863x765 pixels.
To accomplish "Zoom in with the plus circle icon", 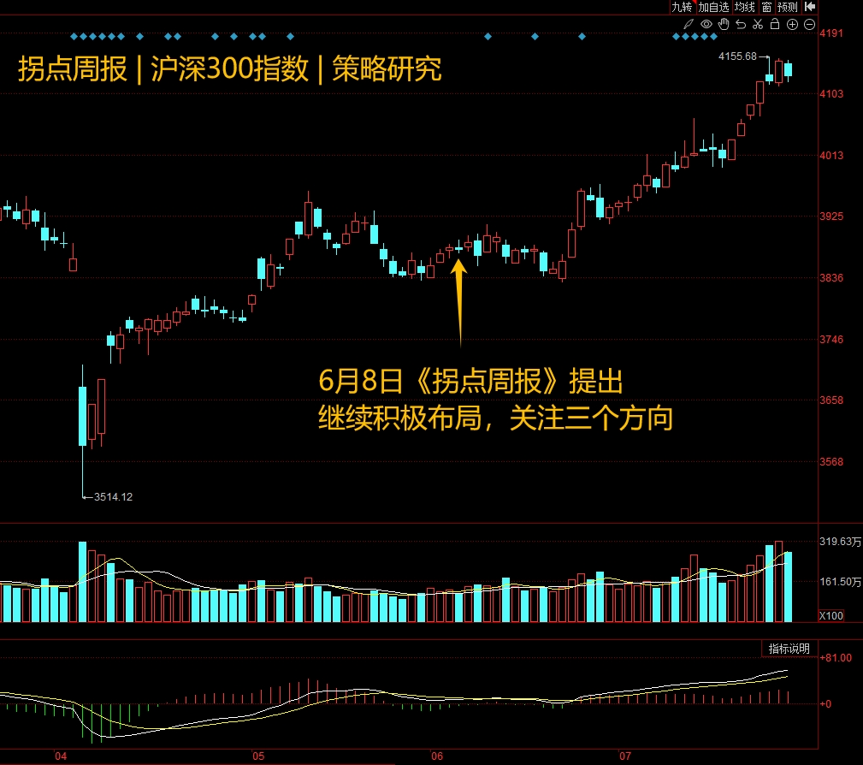I will tap(792, 24).
